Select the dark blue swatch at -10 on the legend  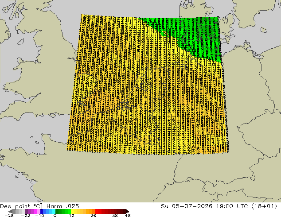42,211
